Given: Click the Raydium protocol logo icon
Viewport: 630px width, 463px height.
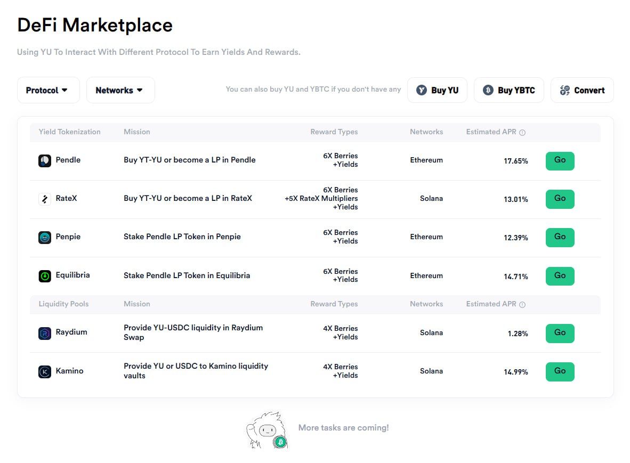Looking at the screenshot, I should click(x=45, y=333).
